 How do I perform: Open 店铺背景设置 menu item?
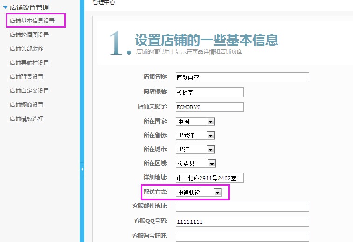(27, 77)
